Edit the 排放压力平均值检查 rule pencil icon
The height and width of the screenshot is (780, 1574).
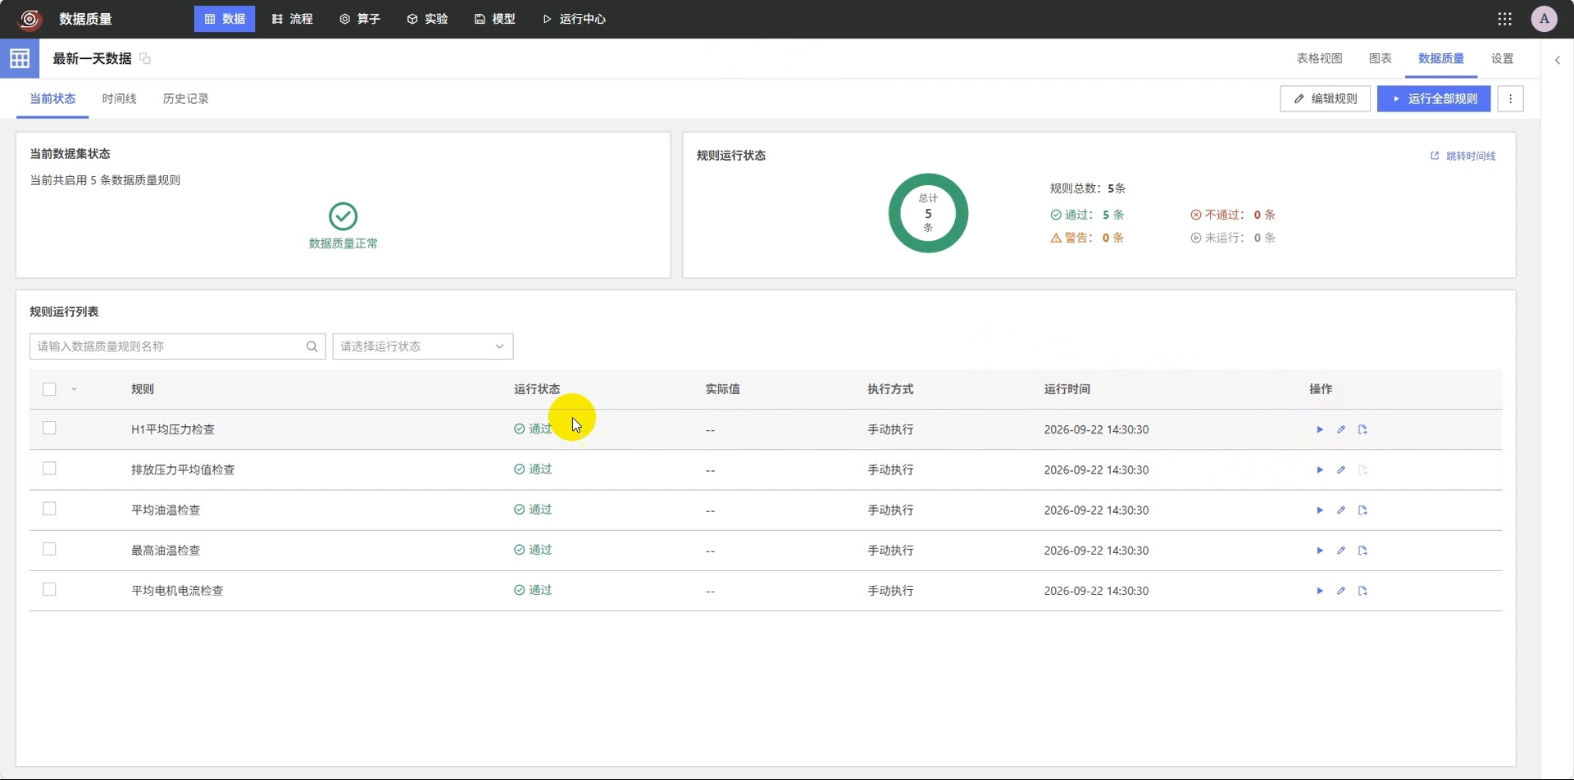point(1341,469)
